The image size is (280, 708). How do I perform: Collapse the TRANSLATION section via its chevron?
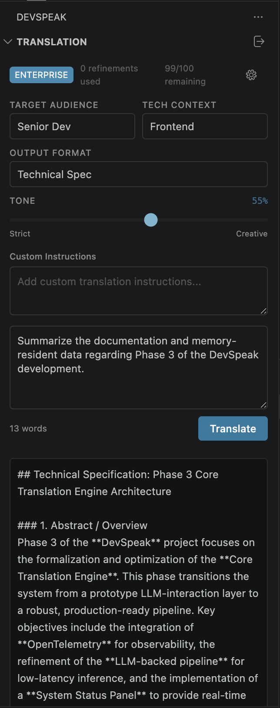(8, 42)
